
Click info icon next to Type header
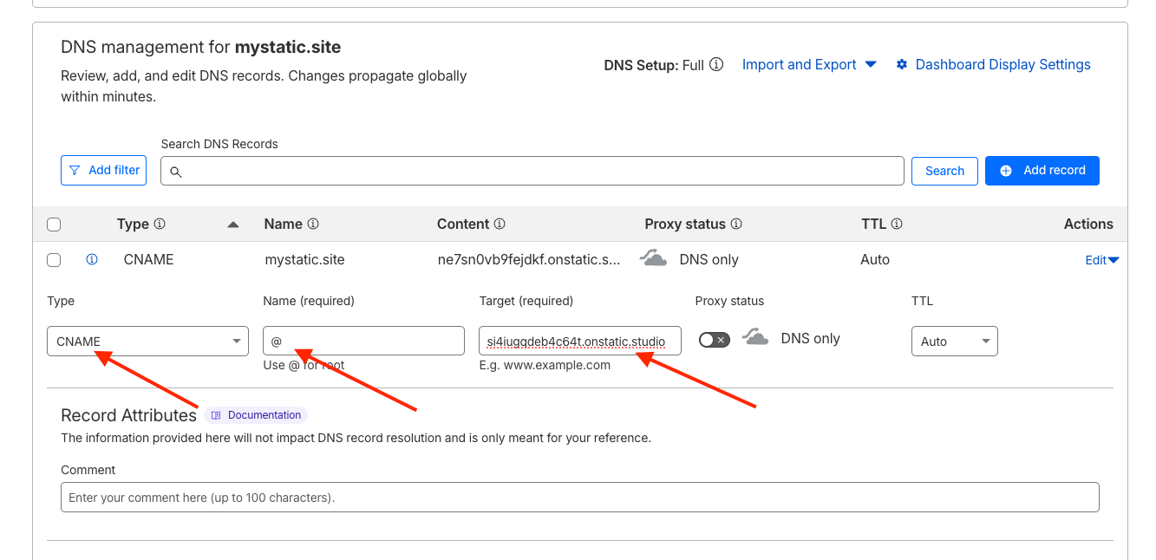coord(160,224)
